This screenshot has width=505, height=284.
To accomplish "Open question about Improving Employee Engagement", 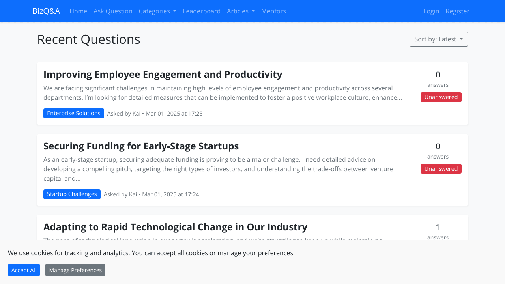I will pos(163,74).
